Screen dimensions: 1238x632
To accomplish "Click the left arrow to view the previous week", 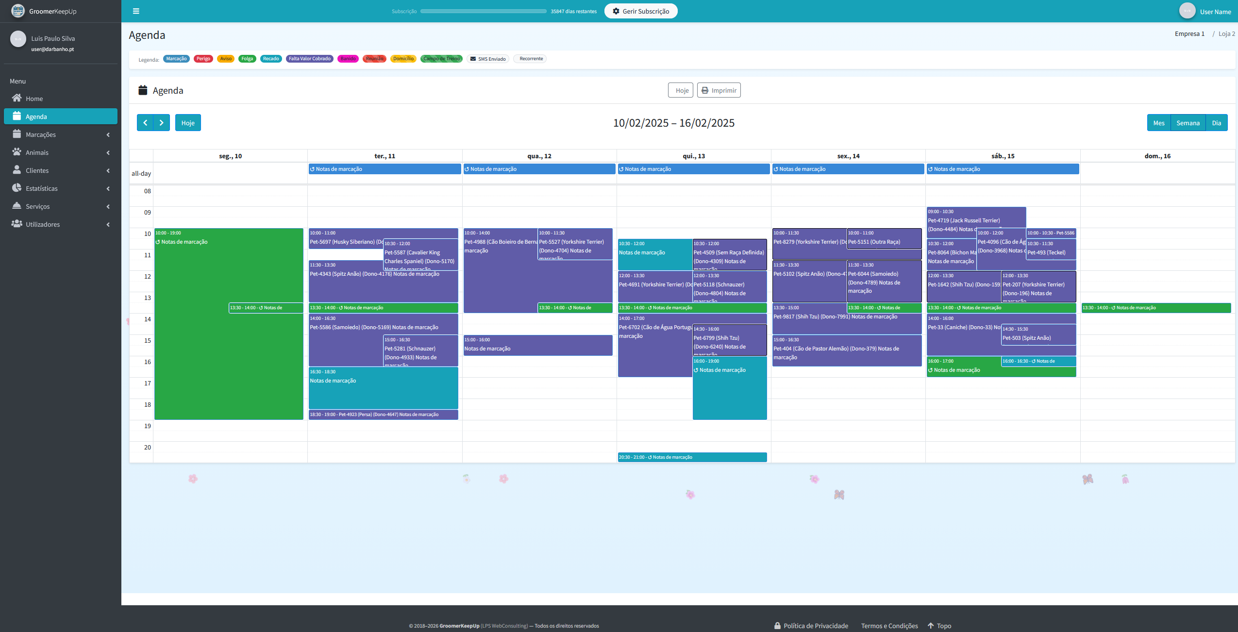I will tap(146, 122).
